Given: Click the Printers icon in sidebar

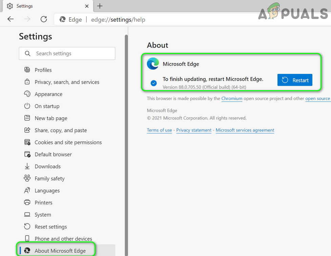Looking at the screenshot, I should click(x=27, y=202).
